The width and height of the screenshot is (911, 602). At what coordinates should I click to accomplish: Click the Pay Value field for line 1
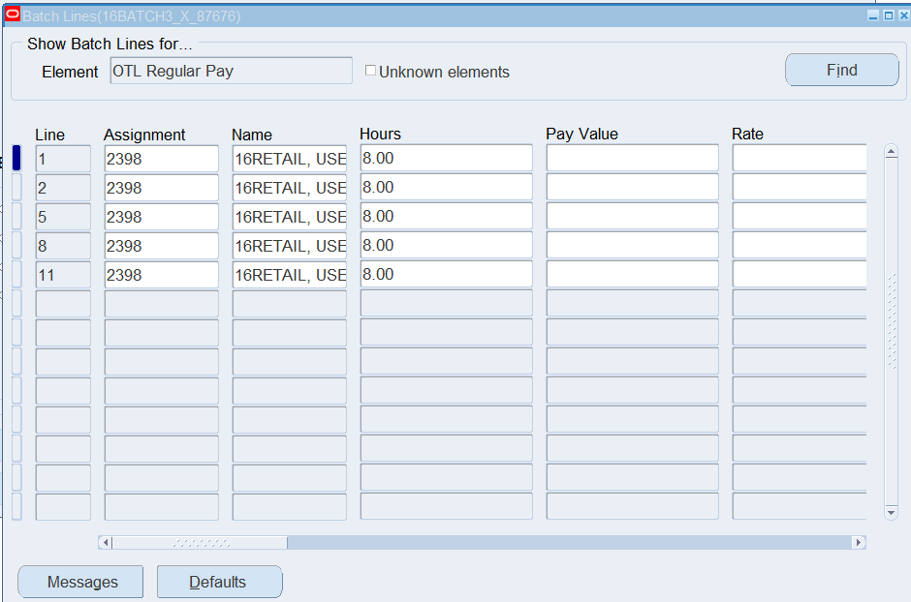click(632, 158)
